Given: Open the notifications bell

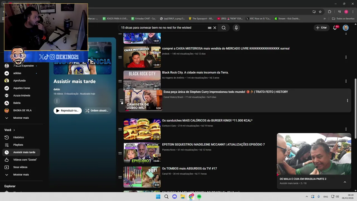Looking at the screenshot, I should point(336,28).
